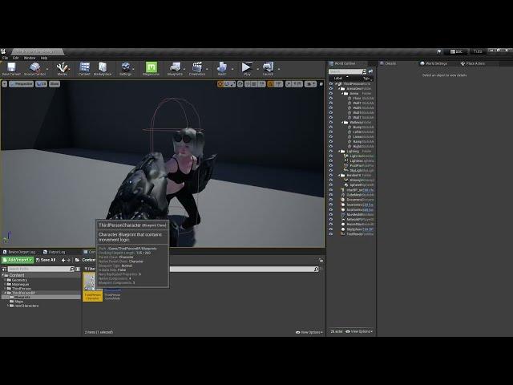Collapse the Lighting folder in World Outliner
Image resolution: width=513 pixels, height=385 pixels.
pyautogui.click(x=339, y=152)
